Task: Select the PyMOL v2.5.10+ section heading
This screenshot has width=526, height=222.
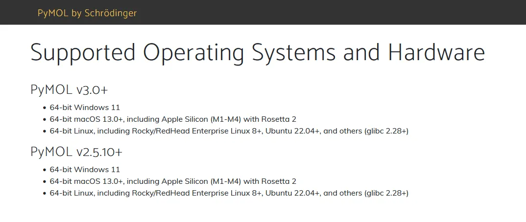Action: [76, 152]
